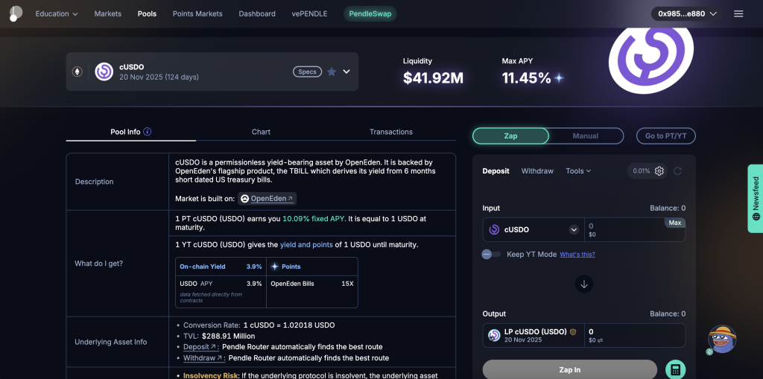Click the Go to PT/YT button
This screenshot has height=379, width=763.
pos(665,136)
